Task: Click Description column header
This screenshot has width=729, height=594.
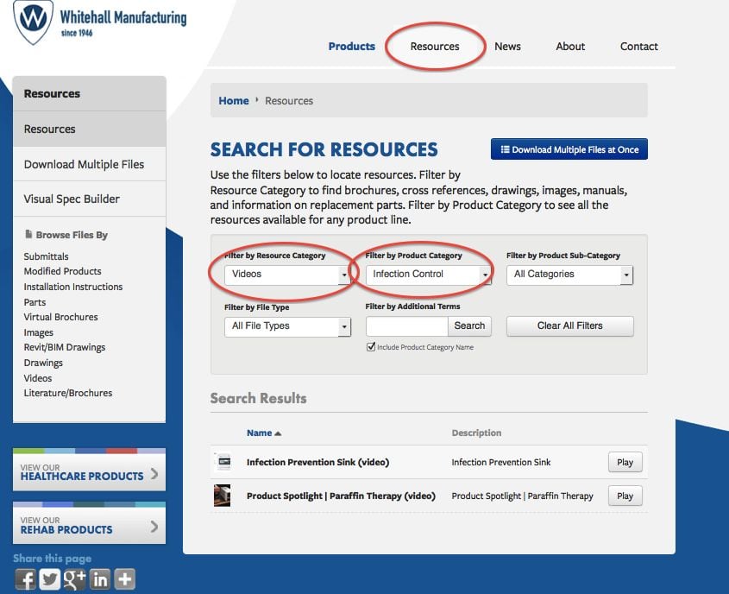Action: pos(476,433)
